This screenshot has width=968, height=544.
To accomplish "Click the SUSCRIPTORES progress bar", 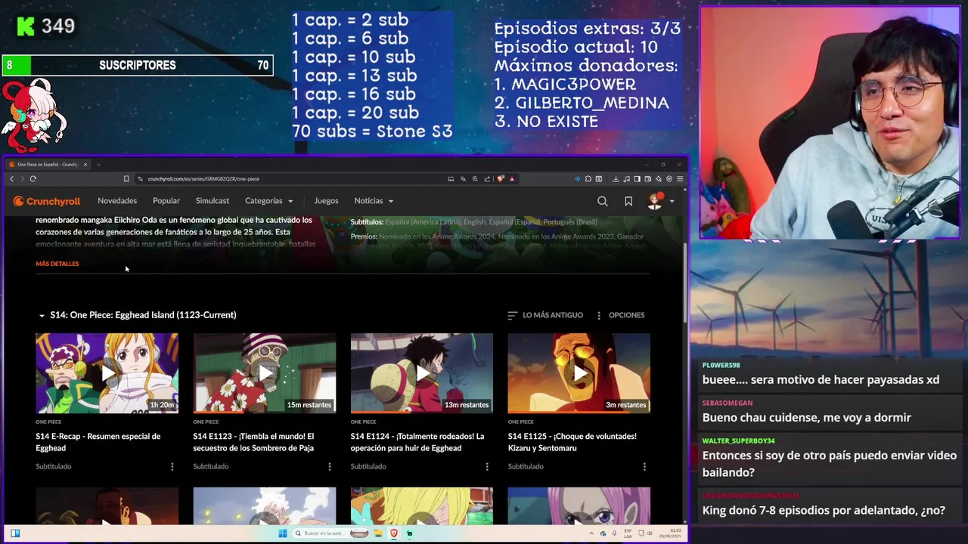I will pyautogui.click(x=138, y=66).
